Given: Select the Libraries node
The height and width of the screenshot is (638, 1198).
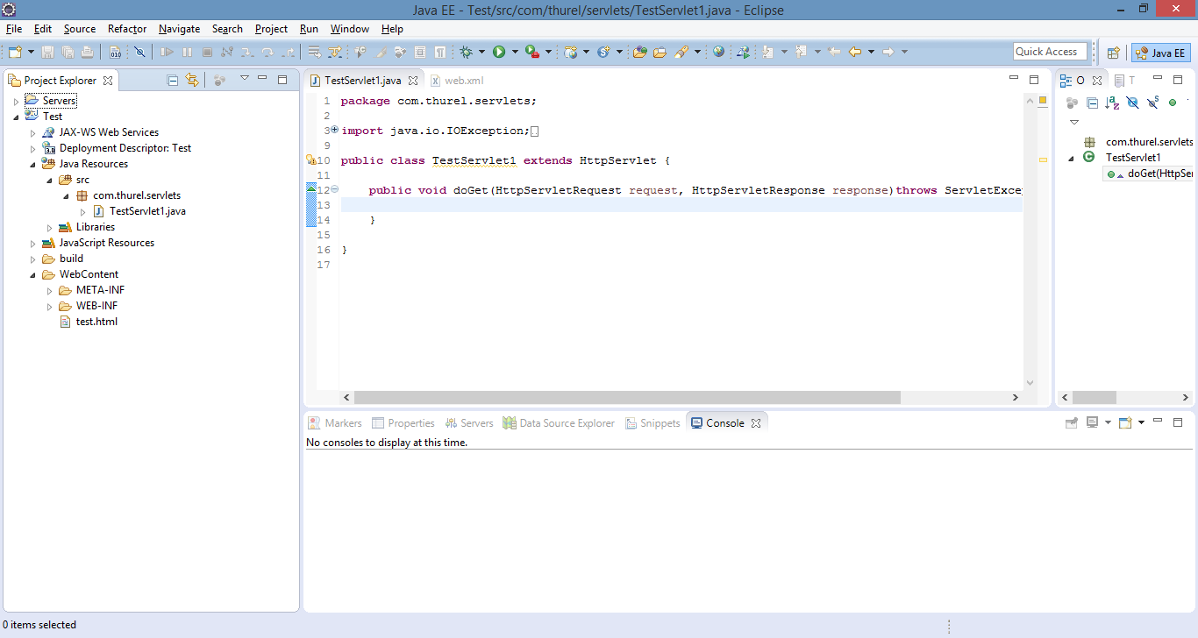Looking at the screenshot, I should (87, 227).
